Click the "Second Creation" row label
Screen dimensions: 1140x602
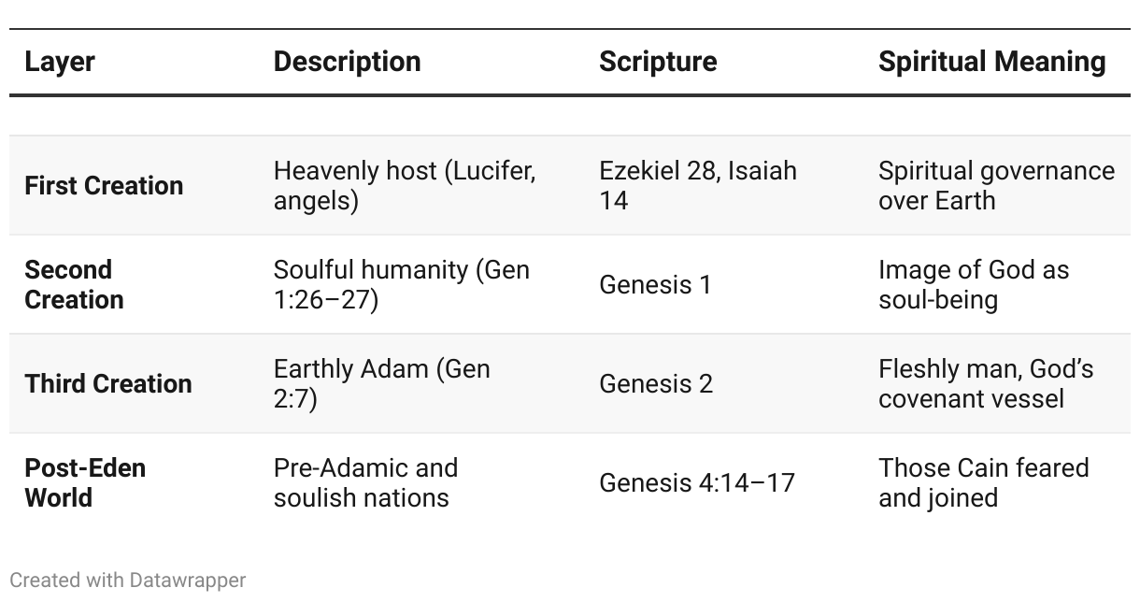(x=74, y=284)
